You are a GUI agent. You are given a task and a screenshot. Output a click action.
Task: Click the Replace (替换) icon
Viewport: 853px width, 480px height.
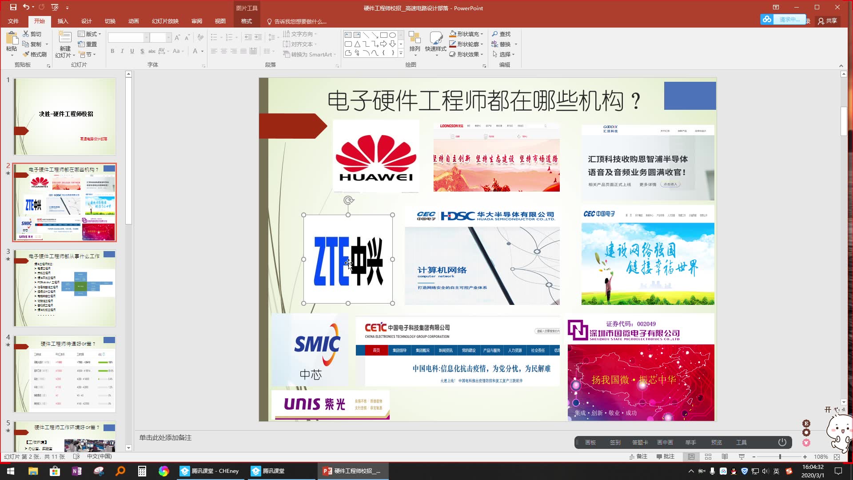(x=494, y=44)
